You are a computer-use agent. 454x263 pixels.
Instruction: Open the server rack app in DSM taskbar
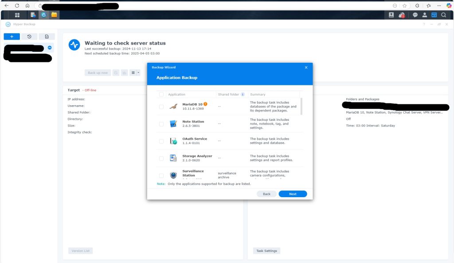point(33,15)
